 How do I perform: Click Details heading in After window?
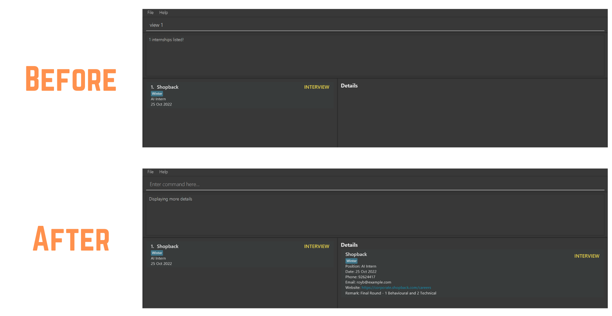[x=349, y=245]
